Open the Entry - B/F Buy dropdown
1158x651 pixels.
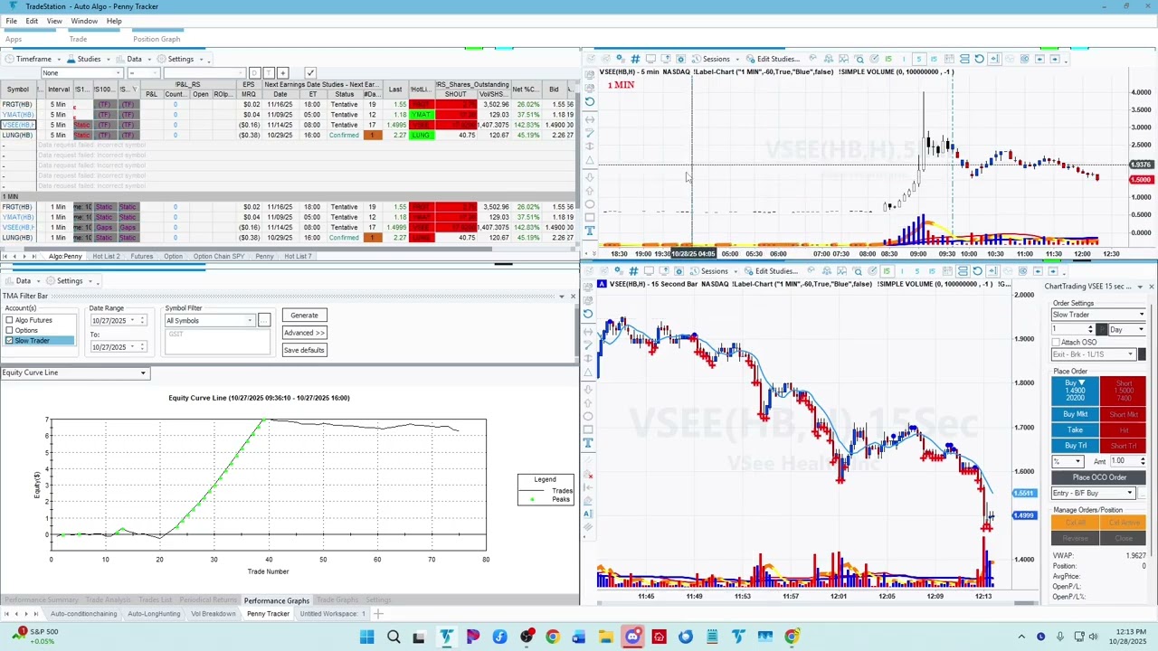tap(1093, 493)
